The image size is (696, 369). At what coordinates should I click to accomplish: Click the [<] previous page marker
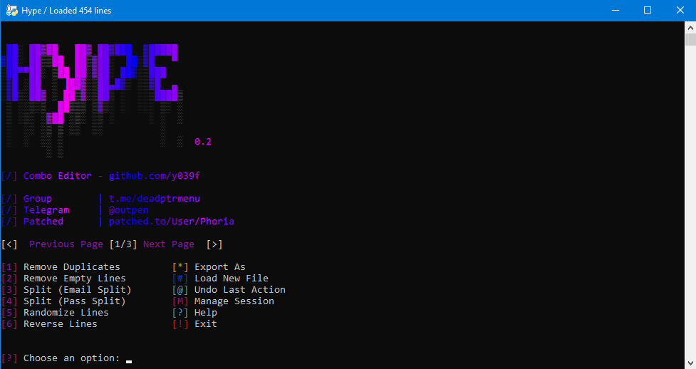(9, 244)
